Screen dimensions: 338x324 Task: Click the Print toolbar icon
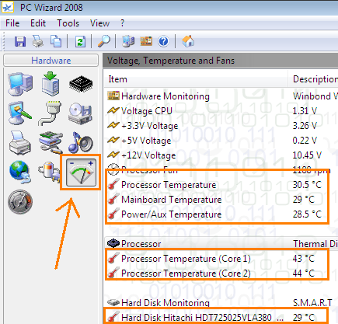point(38,41)
